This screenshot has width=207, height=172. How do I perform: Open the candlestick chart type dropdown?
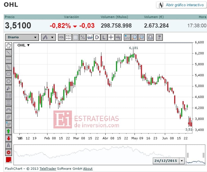pos(48,37)
